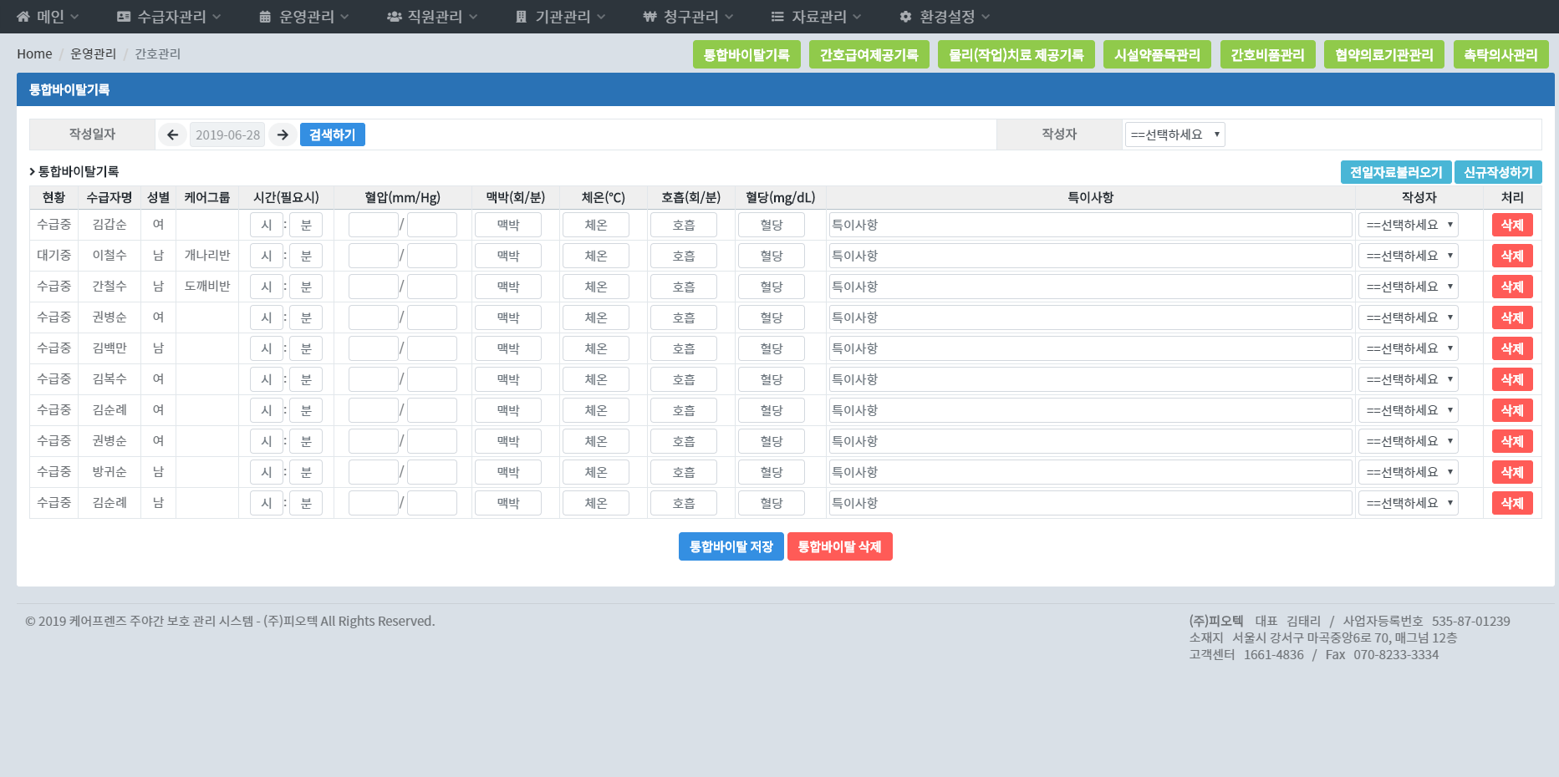Click the gear icon beside 환경설정

(905, 17)
